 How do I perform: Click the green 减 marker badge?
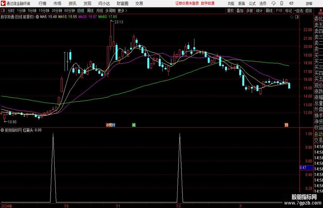pos(134,125)
